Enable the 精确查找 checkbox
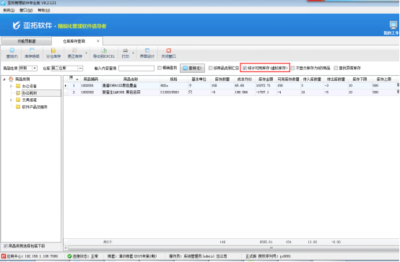This screenshot has height=262, width=400. (x=160, y=68)
